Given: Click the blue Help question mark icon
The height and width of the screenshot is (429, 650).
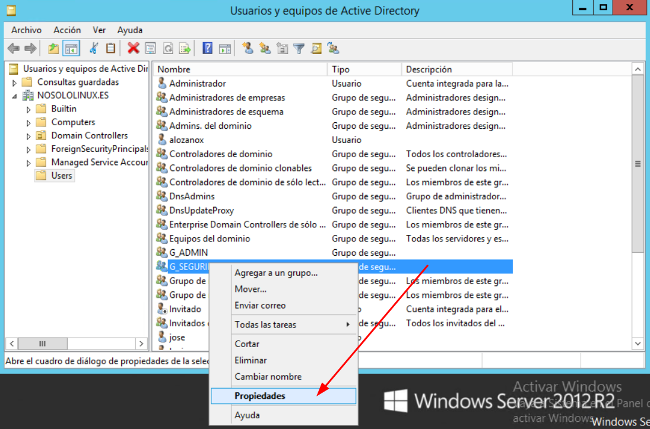Looking at the screenshot, I should coord(207,49).
